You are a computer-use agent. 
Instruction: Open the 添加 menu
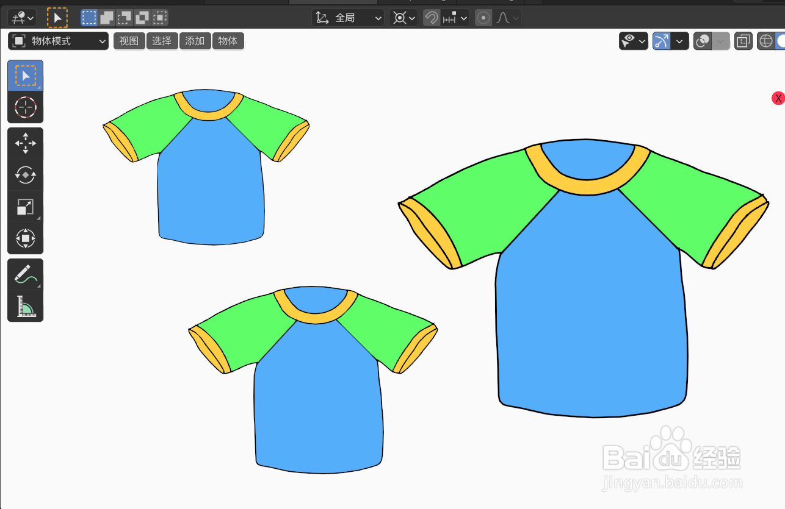(x=195, y=41)
